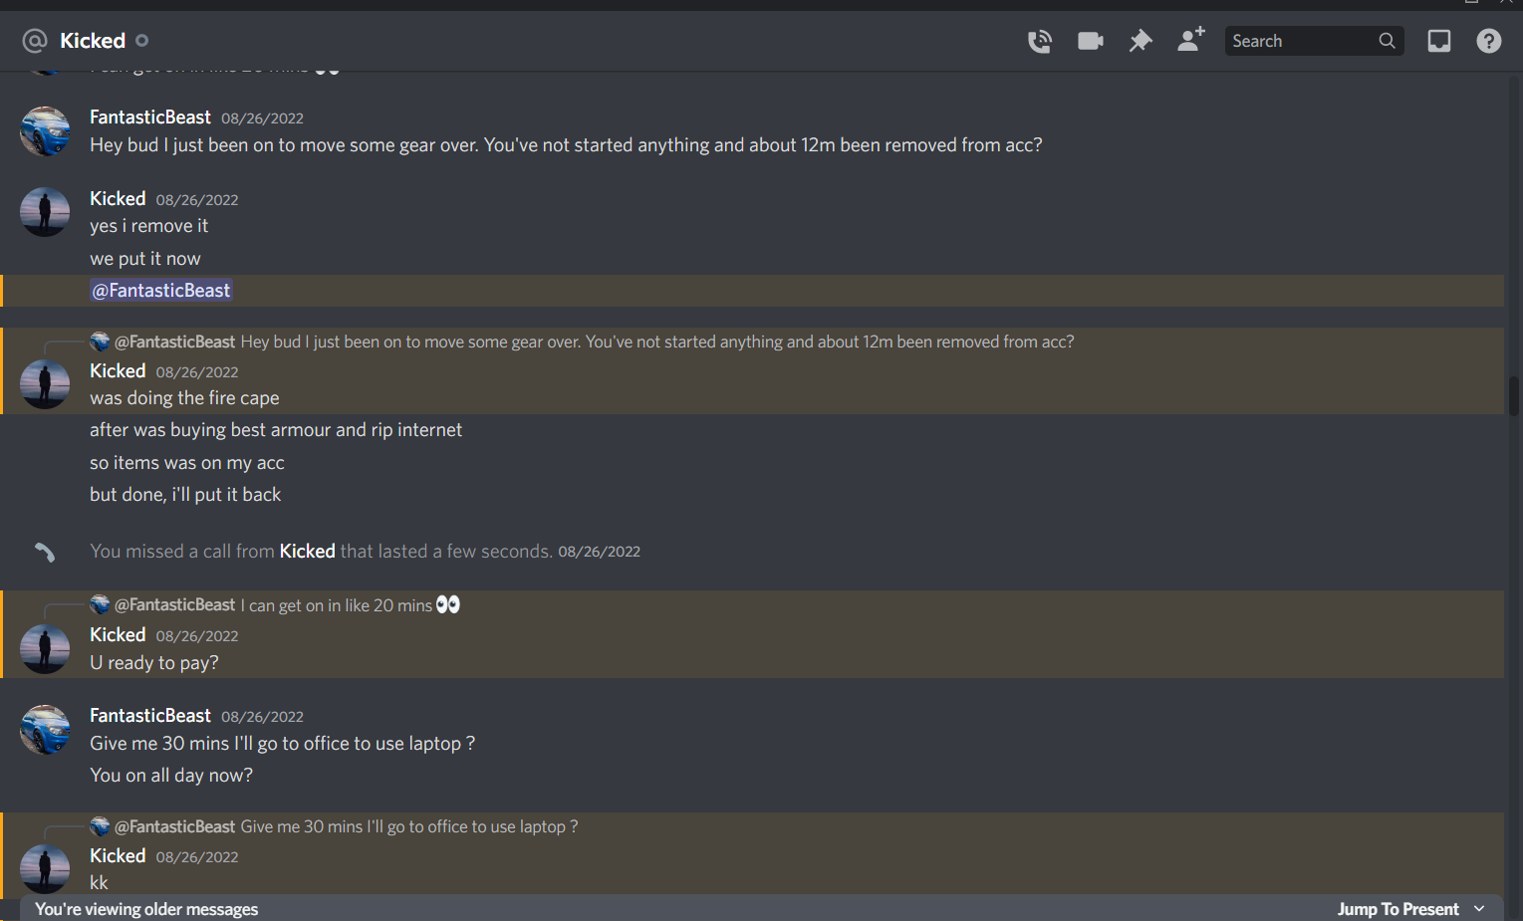Image resolution: width=1523 pixels, height=921 pixels.
Task: Jump to replied message 'Give me 30 mins'
Action: 408,826
